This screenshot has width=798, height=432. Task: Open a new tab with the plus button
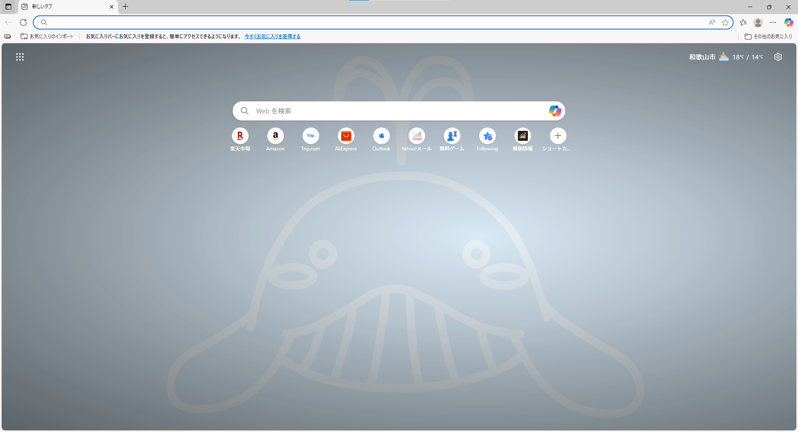125,7
